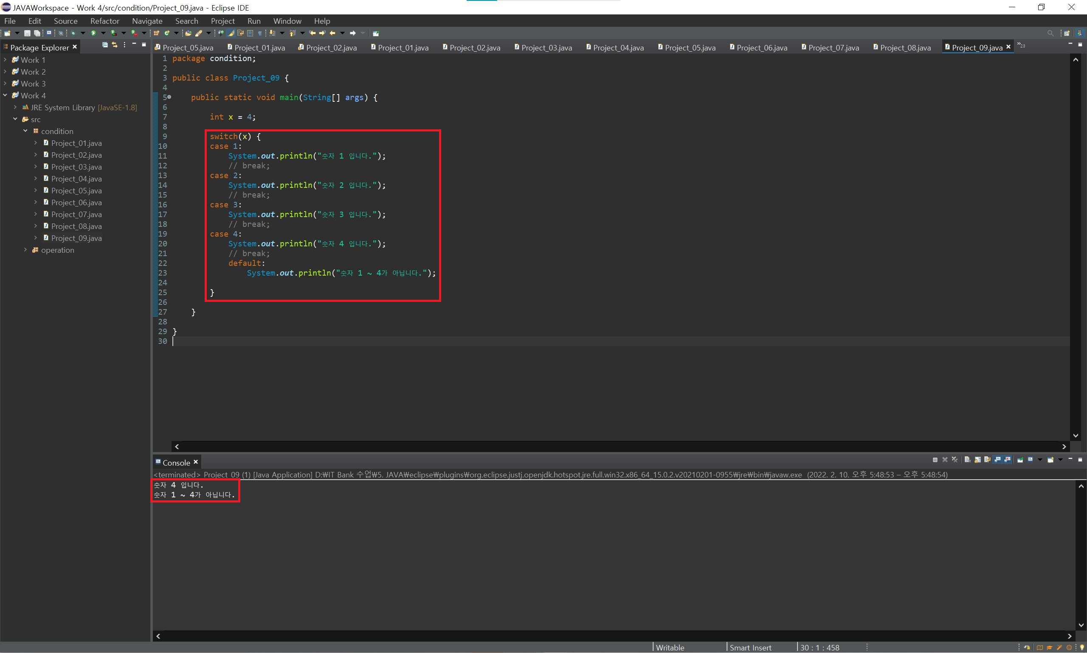This screenshot has width=1087, height=653.
Task: Click Collapse All in Package Explorer
Action: coord(105,45)
